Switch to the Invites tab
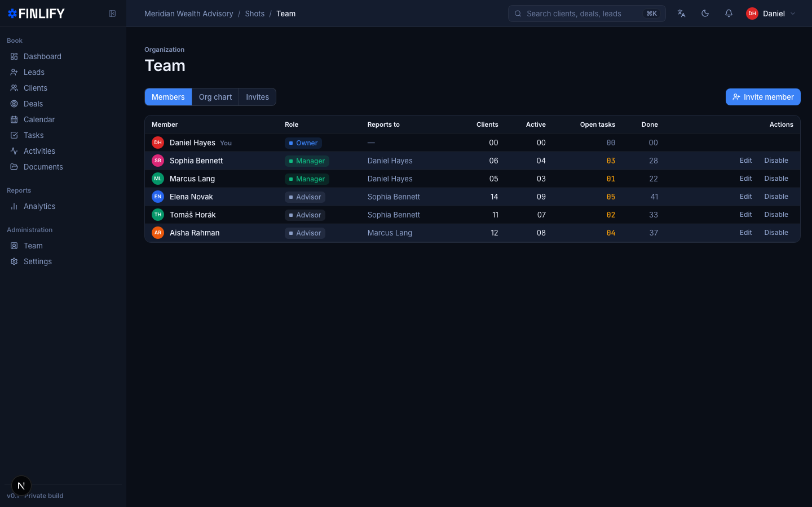812x507 pixels. 257,97
